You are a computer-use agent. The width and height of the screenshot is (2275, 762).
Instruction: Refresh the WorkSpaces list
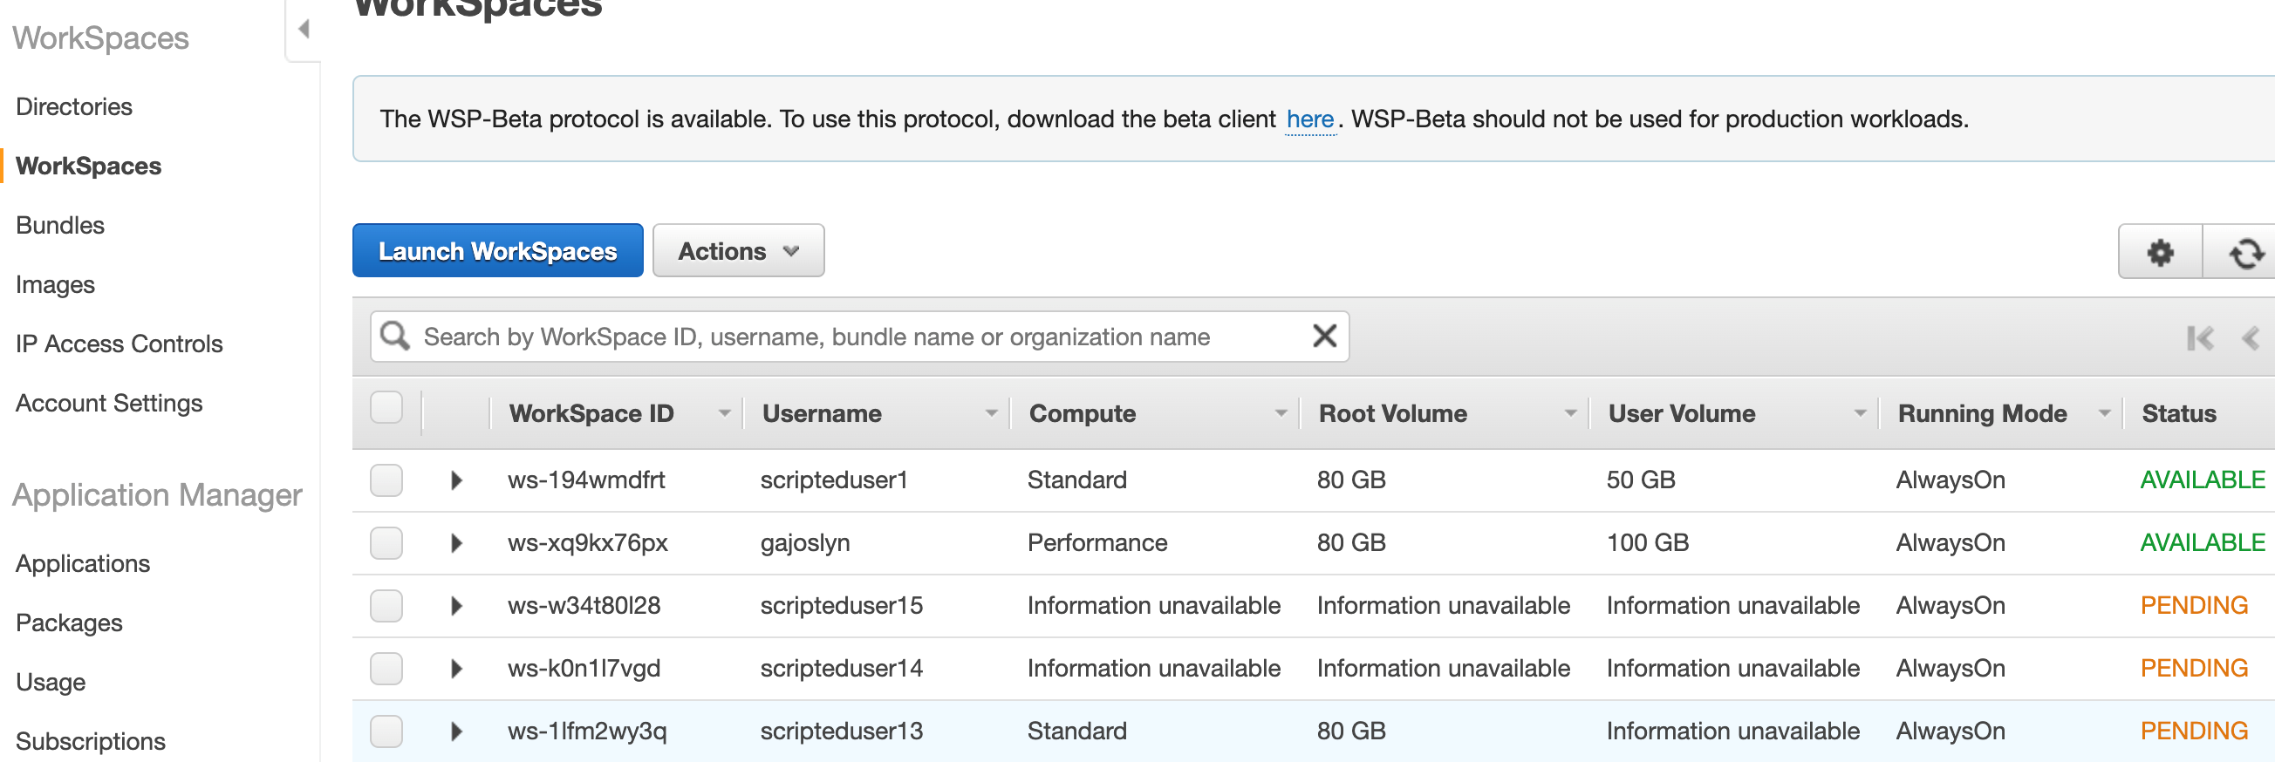coord(2244,253)
